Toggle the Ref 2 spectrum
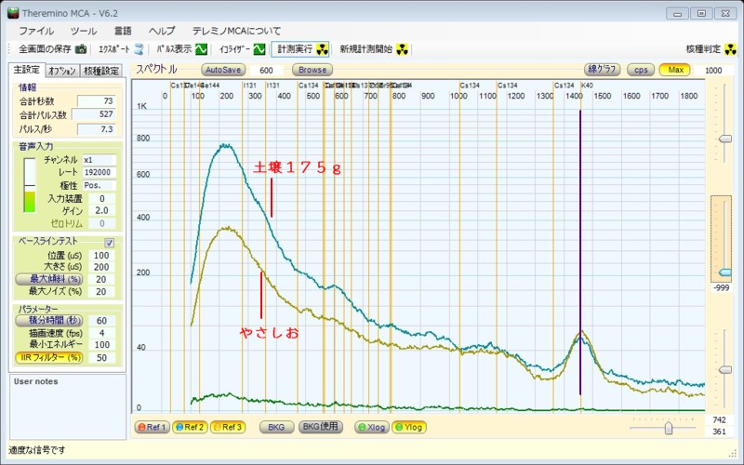The image size is (744, 465). [190, 427]
